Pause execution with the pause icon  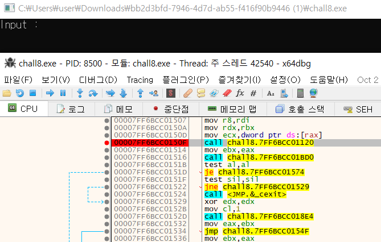(63, 93)
